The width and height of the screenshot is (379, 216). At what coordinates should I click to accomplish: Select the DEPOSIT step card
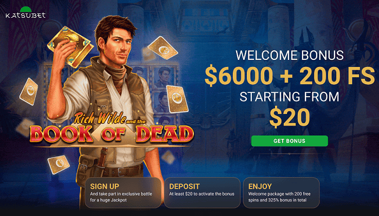[x=202, y=193]
